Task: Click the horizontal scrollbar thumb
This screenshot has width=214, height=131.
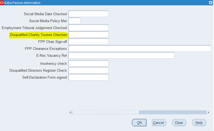Action: coord(106,112)
